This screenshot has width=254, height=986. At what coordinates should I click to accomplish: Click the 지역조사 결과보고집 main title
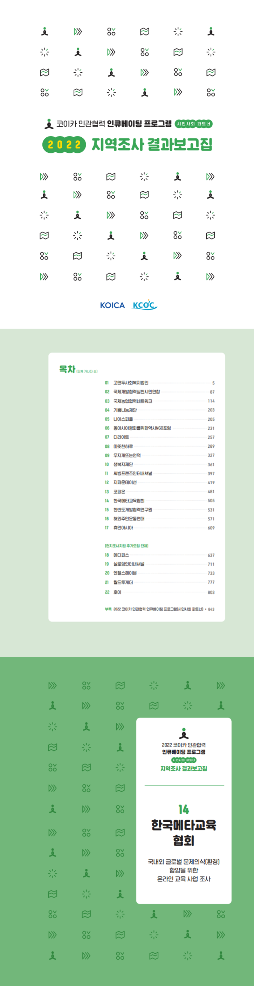(x=152, y=144)
